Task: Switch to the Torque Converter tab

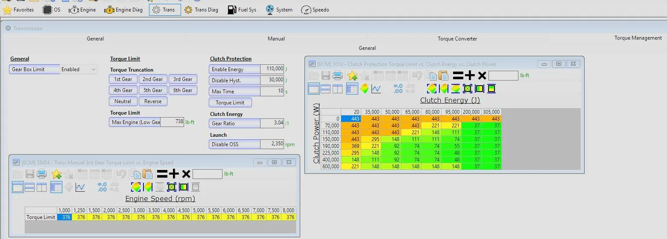Action: point(457,38)
